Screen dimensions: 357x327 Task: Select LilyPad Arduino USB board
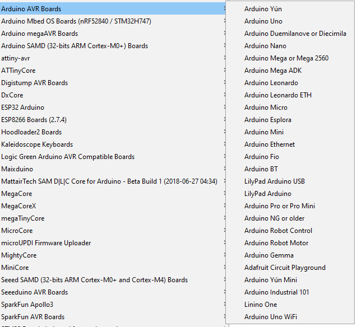click(x=290, y=181)
